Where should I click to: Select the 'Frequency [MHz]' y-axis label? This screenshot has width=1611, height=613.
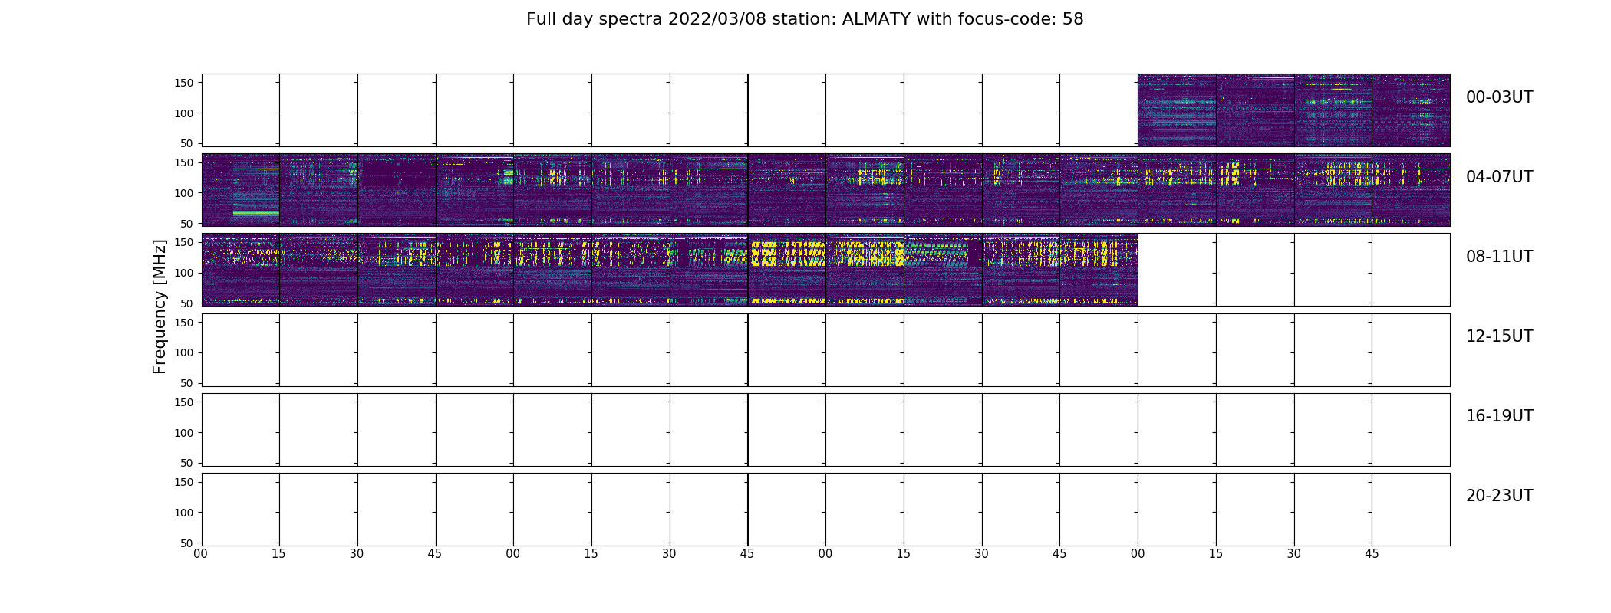[160, 306]
